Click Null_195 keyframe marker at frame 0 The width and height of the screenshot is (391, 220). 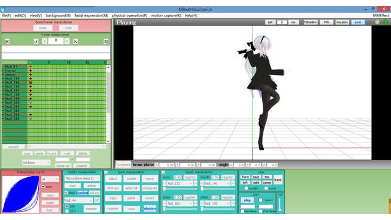pos(31,82)
